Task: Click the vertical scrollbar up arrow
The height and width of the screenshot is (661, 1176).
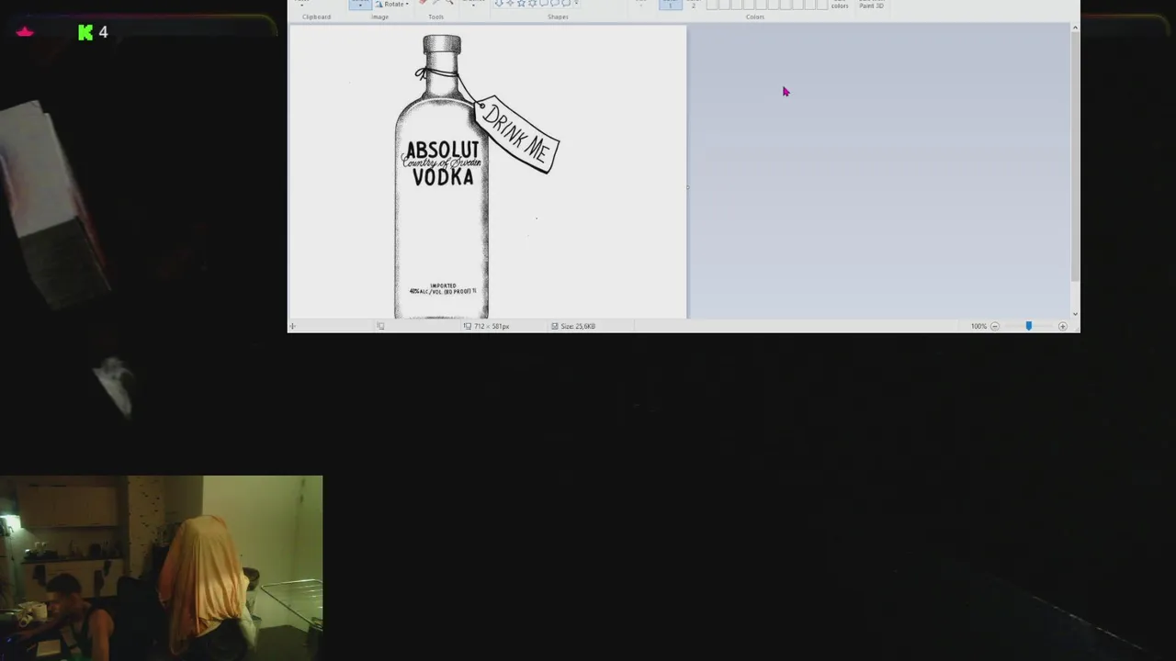Action: [1075, 28]
